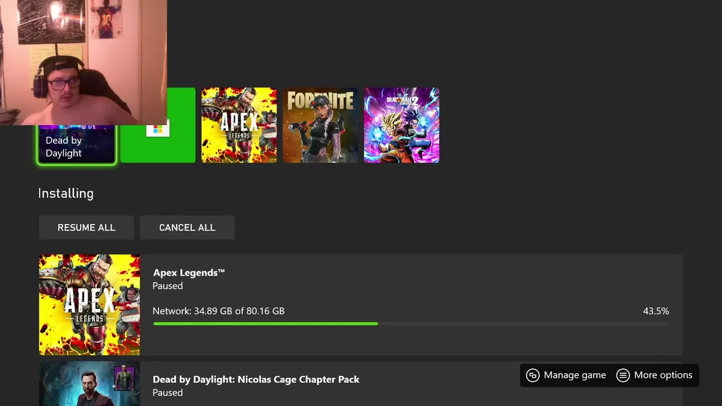The image size is (722, 406).
Task: Click Network: 34.89 GB of 80.16 GB text
Action: [x=219, y=311]
